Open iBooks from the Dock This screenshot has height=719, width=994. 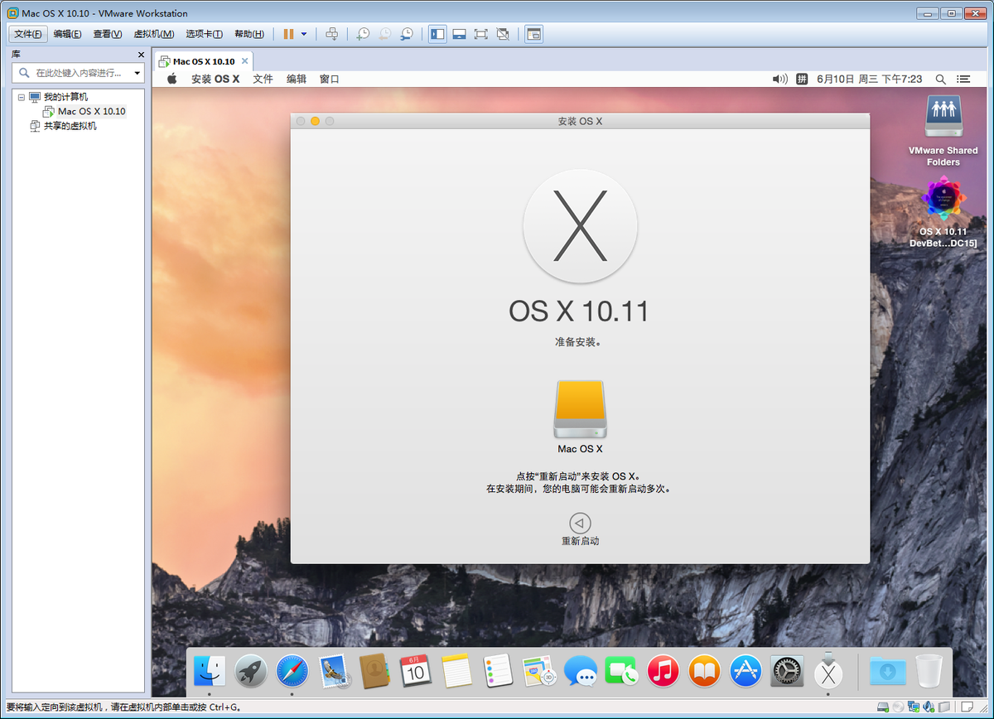click(705, 670)
